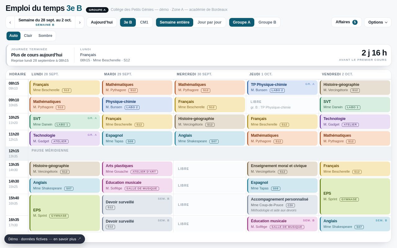The height and width of the screenshot is (248, 397).
Task: Go to next week with right chevron
Action: (x=80, y=22)
